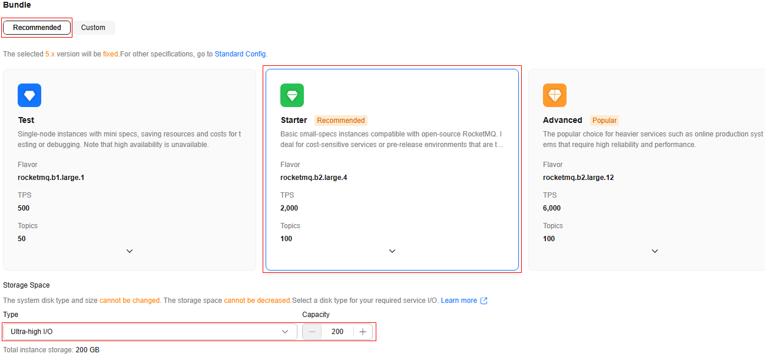This screenshot has height=357, width=765.
Task: Click flavor text rocketmq.b2.large.12
Action: click(578, 178)
